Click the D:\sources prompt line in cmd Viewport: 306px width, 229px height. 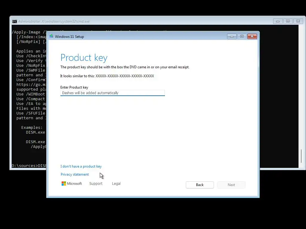click(29, 165)
